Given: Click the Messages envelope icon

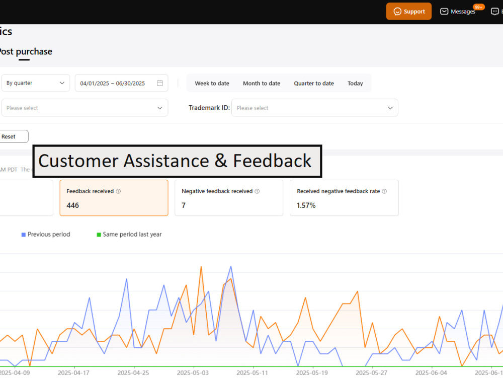Looking at the screenshot, I should [444, 11].
